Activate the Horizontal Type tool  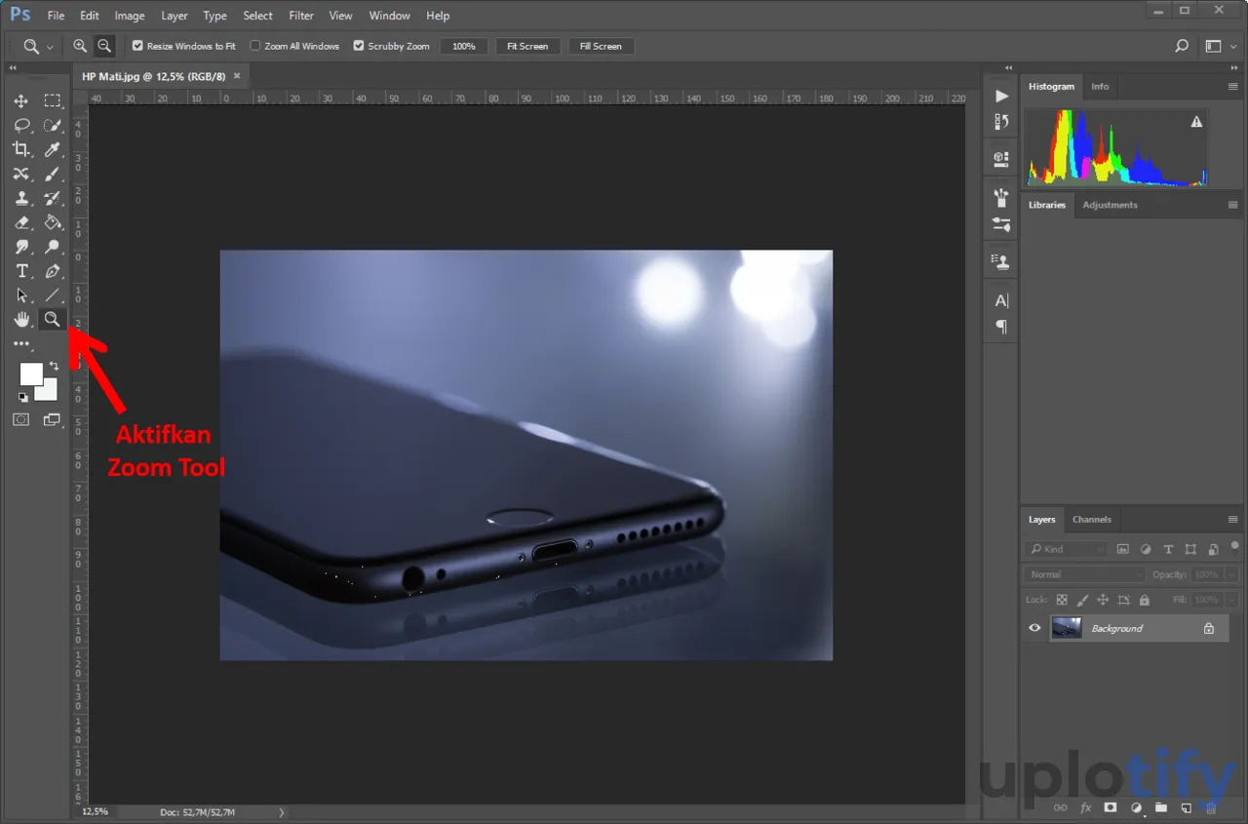click(20, 271)
